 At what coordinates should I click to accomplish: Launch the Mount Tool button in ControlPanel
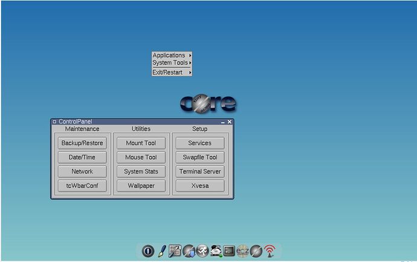141,143
